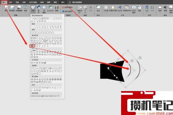
Task: Select the smiley face shape
Action: tap(48, 44)
